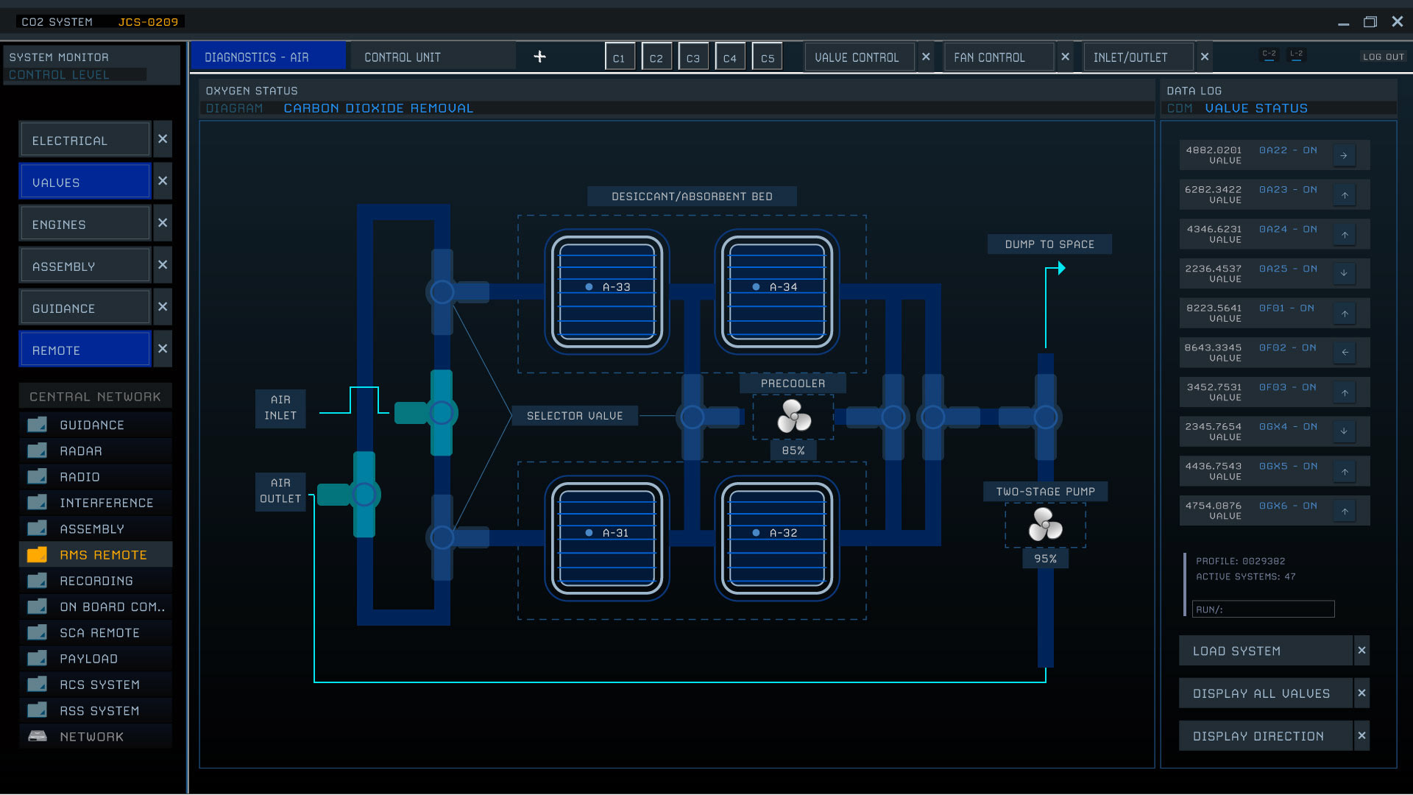Click the Log Out button
The image size is (1413, 795).
[x=1383, y=57]
